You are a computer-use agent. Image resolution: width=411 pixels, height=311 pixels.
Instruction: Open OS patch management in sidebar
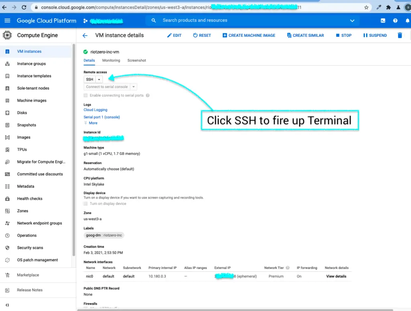click(x=37, y=260)
